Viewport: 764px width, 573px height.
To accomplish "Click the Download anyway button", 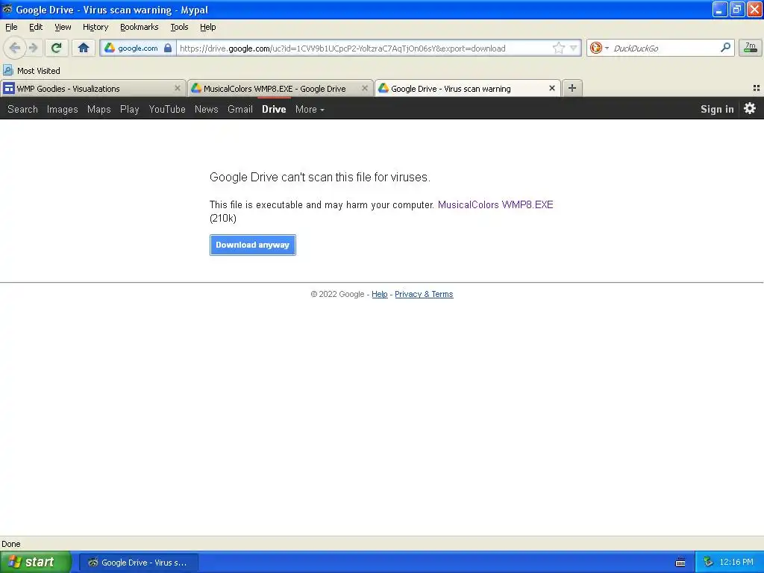I will (x=252, y=245).
